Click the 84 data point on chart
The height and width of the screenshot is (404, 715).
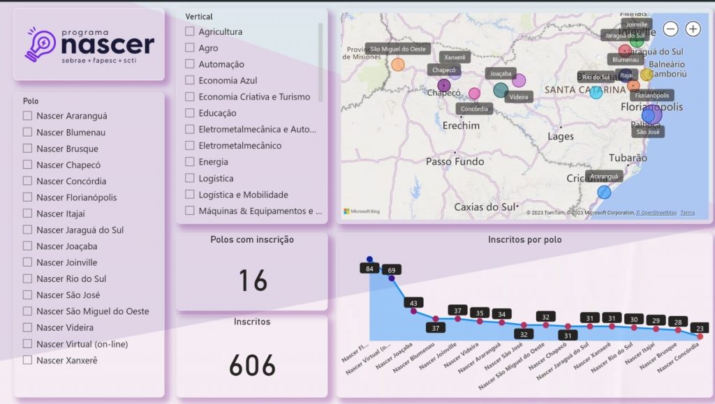369,260
